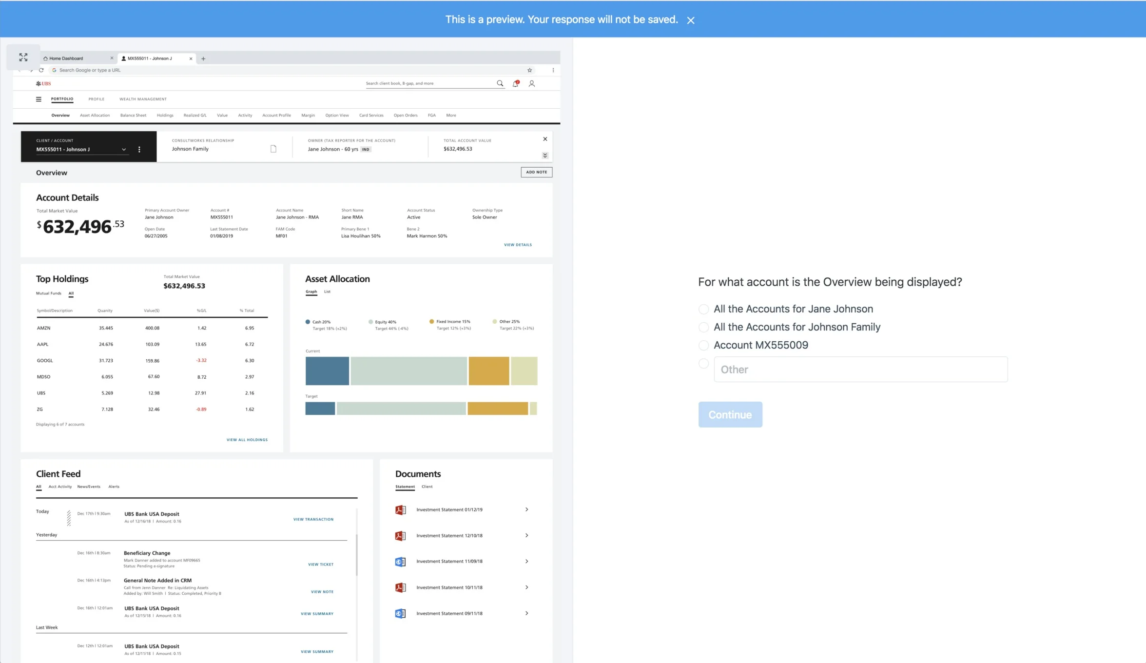The width and height of the screenshot is (1146, 663).
Task: Open the Wealth Management menu
Action: (x=143, y=99)
